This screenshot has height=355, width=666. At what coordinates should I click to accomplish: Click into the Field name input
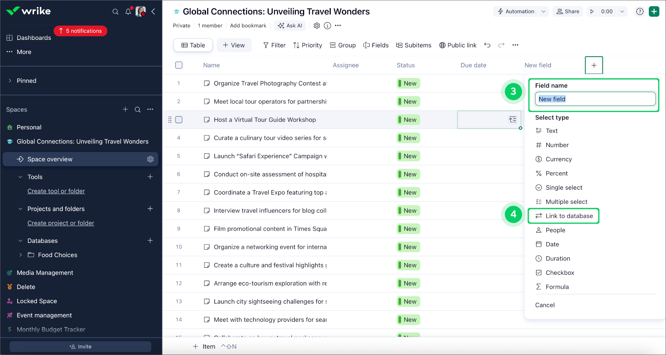595,99
